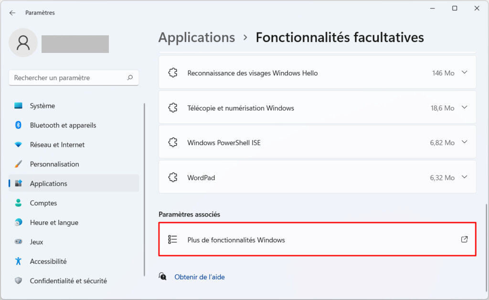The image size is (489, 300).
Task: Click the Télécopie et numérisation Windows label
Action: 241,108
